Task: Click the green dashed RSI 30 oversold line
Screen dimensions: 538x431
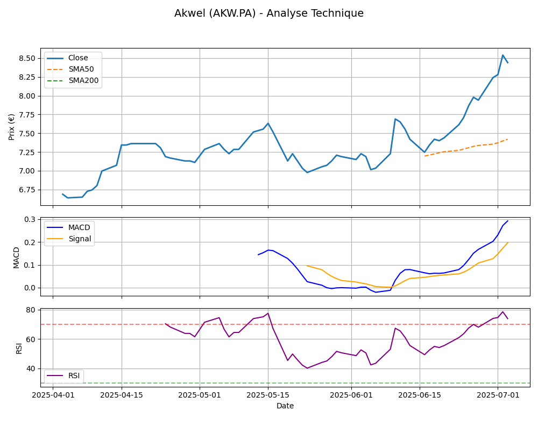Action: 285,383
